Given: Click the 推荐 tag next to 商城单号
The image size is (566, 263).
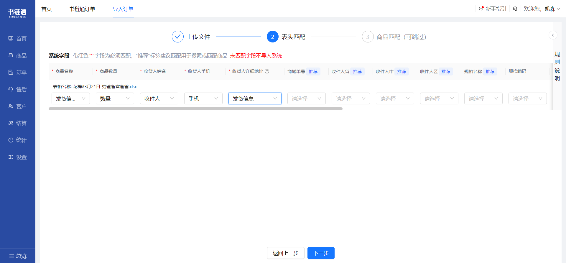Looking at the screenshot, I should pyautogui.click(x=313, y=71).
